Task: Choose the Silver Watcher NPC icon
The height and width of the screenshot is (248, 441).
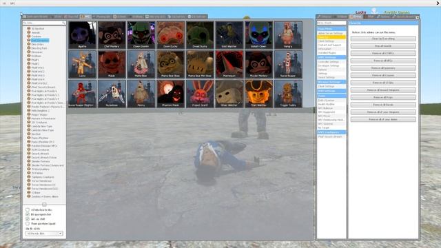Action: pos(229,94)
